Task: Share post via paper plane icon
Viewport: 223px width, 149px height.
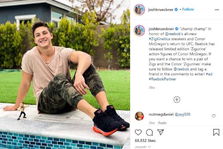Action: point(161,132)
